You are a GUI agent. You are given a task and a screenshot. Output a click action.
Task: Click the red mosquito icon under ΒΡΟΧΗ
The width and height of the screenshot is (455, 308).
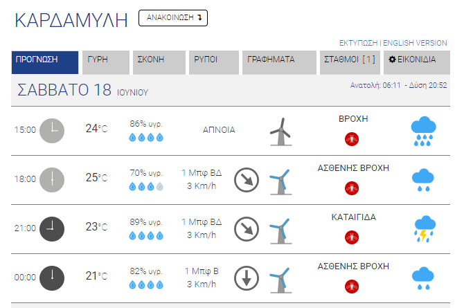coord(352,139)
